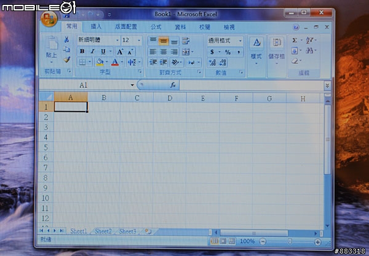Click the Fill down-arrow icon
This screenshot has width=369, height=256.
[x=295, y=51]
